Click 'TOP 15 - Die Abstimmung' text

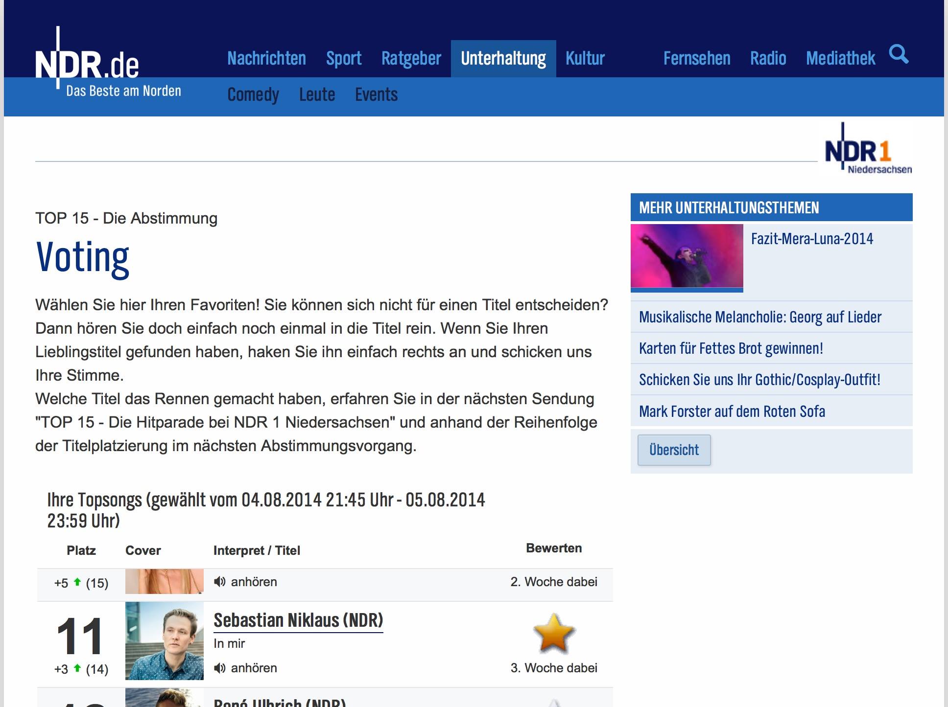(126, 218)
